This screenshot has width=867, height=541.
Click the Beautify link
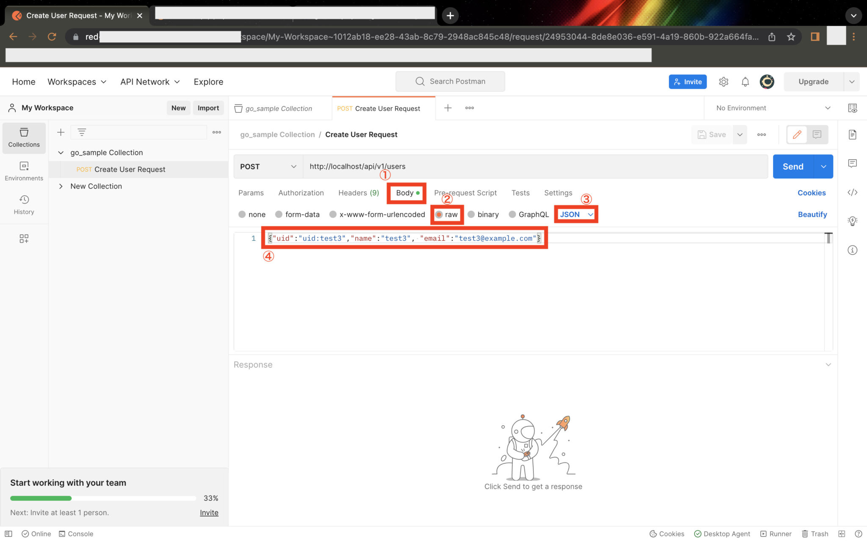coord(812,214)
